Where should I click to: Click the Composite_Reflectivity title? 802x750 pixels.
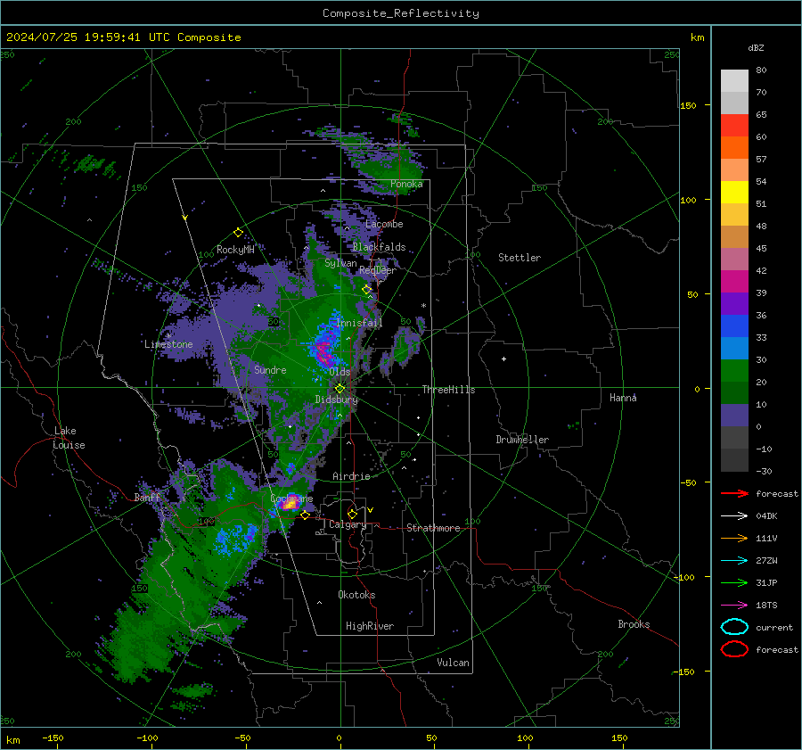coord(400,13)
